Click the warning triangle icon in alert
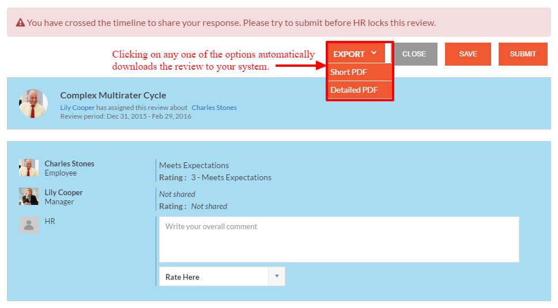 point(20,22)
